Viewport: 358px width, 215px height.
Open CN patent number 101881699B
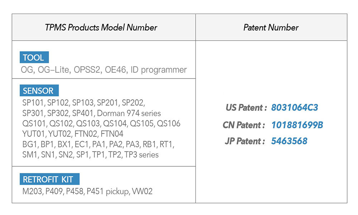[297, 125]
